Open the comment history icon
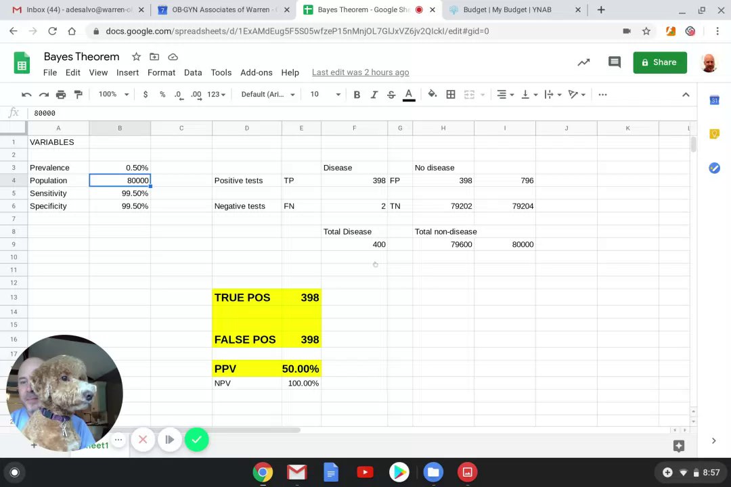The width and height of the screenshot is (731, 487). [615, 62]
